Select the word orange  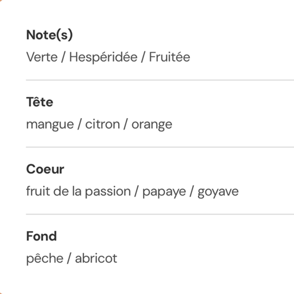click(152, 124)
